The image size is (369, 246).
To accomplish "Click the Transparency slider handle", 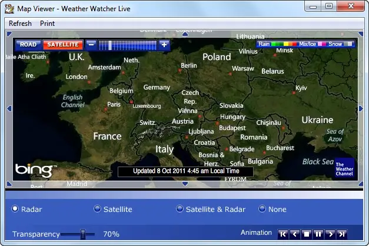I will click(x=83, y=234).
